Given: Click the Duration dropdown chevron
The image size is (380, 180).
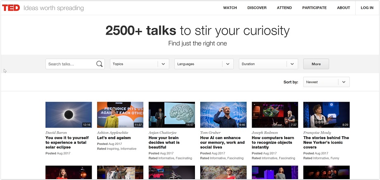Looking at the screenshot, I should click(292, 64).
